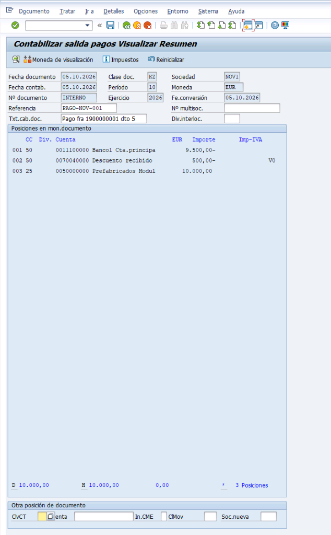The height and width of the screenshot is (535, 331).
Task: Click the Soc.nueva input field
Action: 268,516
